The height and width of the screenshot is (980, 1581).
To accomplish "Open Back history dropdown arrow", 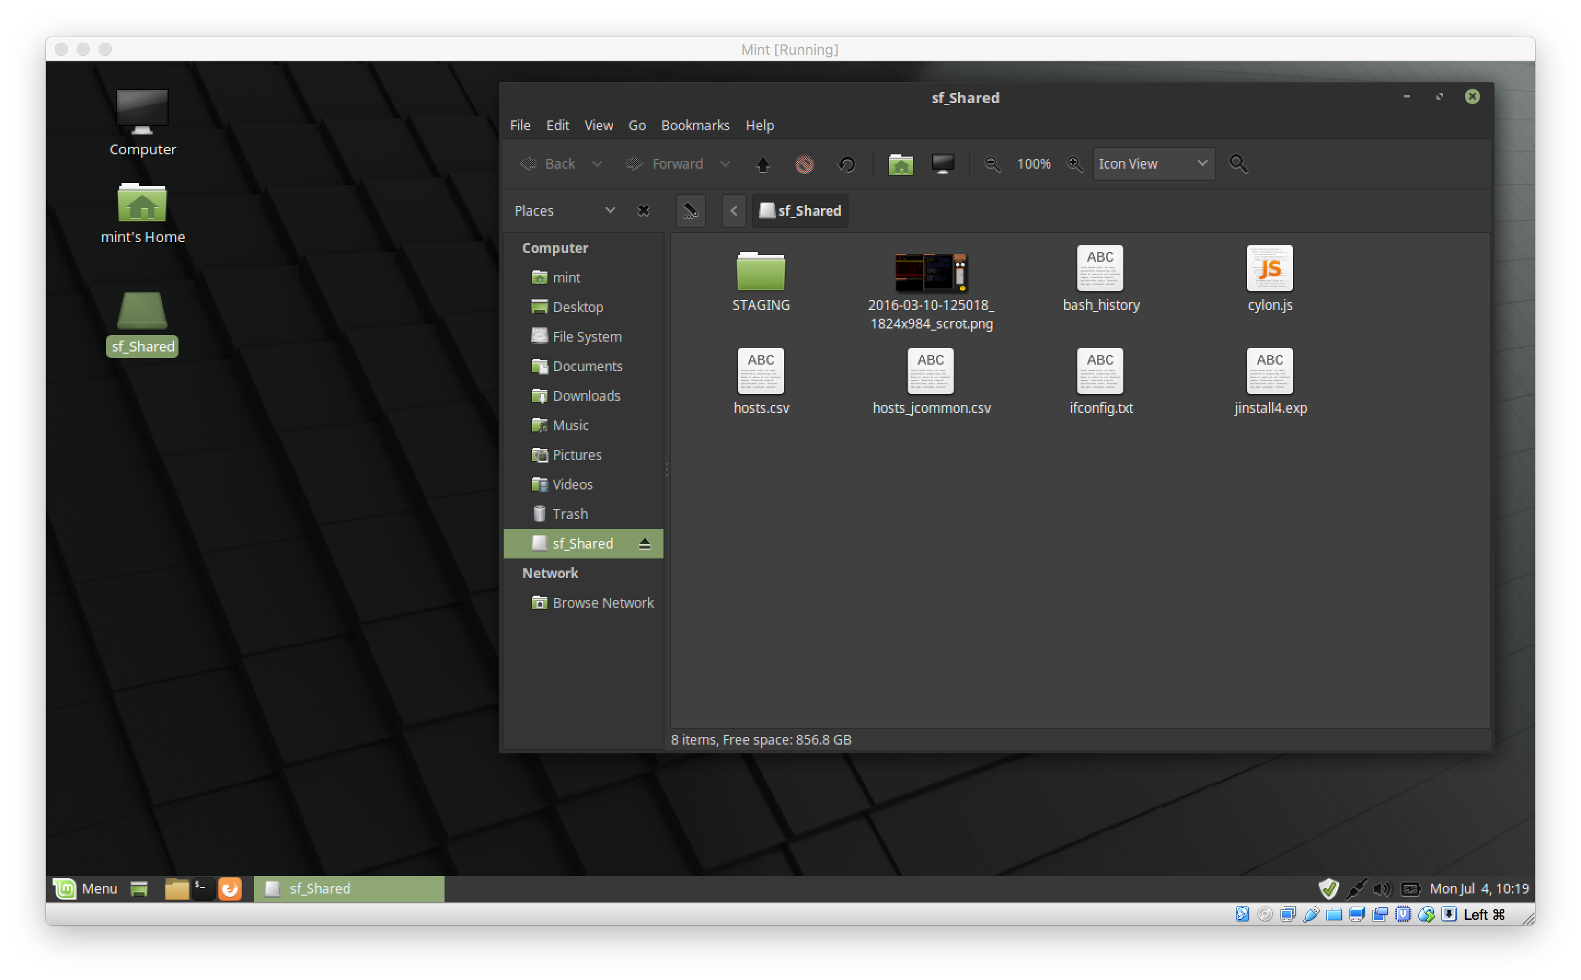I will click(597, 164).
